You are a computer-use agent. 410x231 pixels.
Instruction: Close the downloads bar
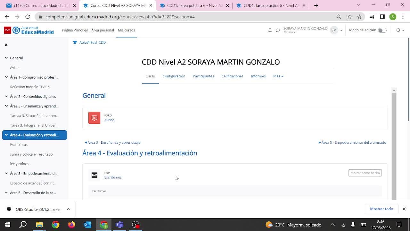tap(404, 209)
